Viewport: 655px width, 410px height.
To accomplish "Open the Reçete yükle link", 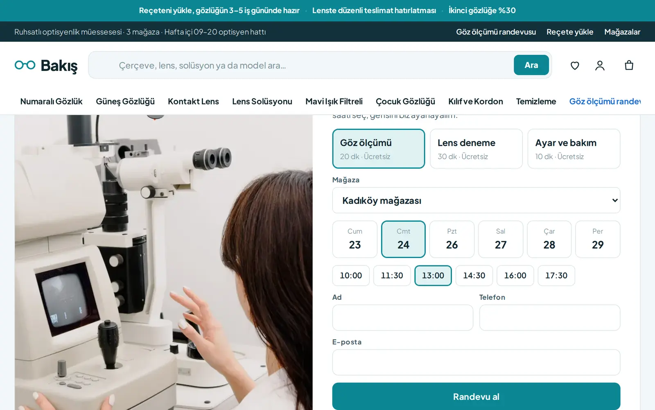I will coord(570,32).
